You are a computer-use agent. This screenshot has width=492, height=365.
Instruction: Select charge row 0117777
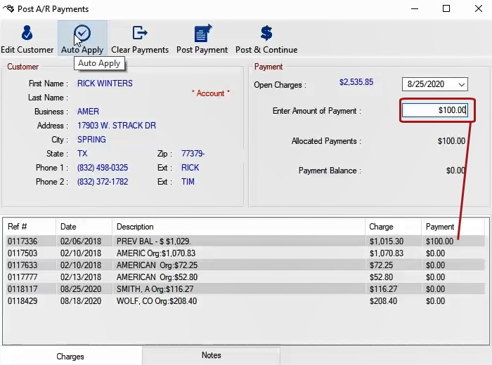(x=245, y=277)
